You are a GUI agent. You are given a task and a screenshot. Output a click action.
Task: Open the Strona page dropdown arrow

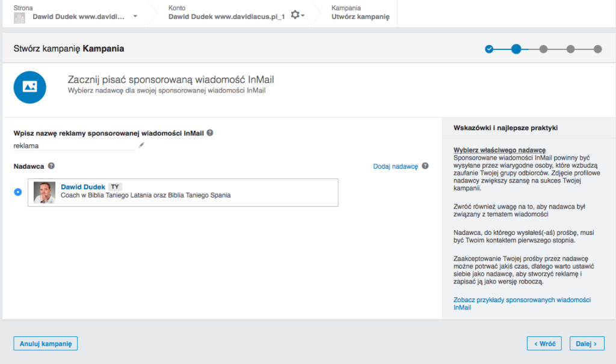click(x=135, y=17)
